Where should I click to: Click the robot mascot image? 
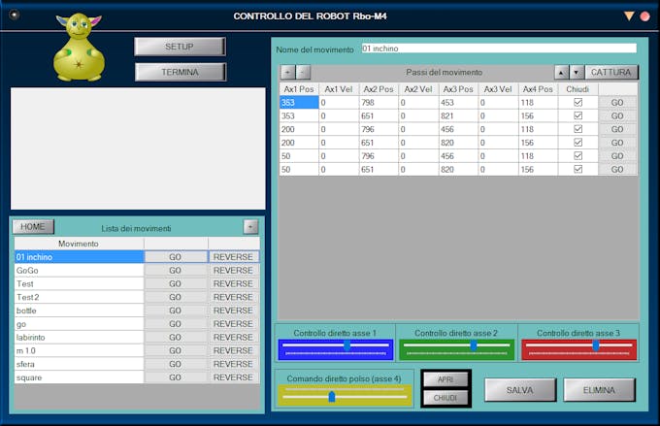pyautogui.click(x=79, y=47)
